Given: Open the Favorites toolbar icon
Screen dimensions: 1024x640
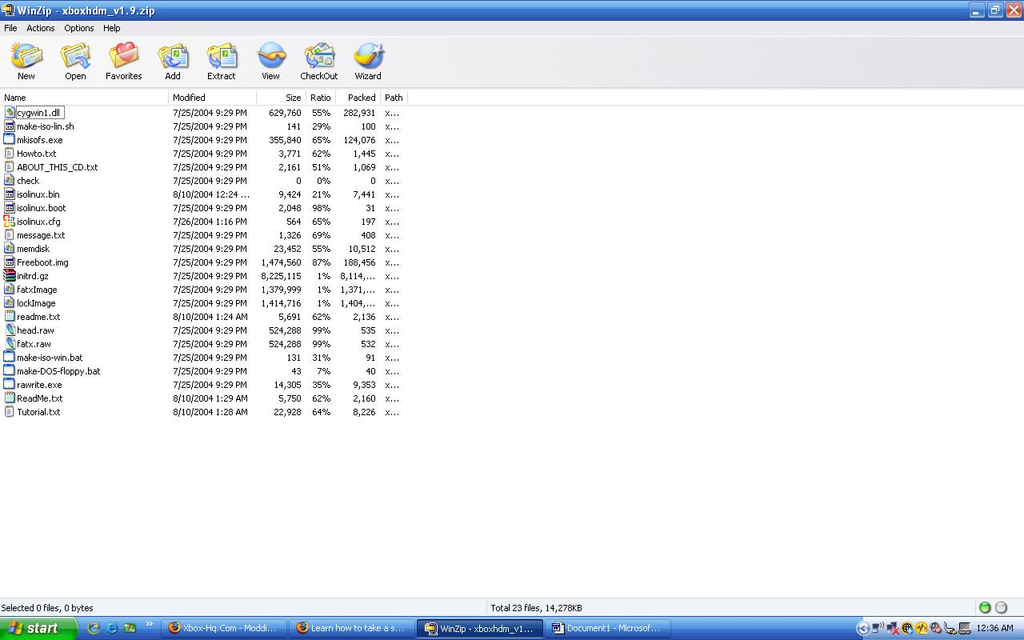Looking at the screenshot, I should 124,57.
